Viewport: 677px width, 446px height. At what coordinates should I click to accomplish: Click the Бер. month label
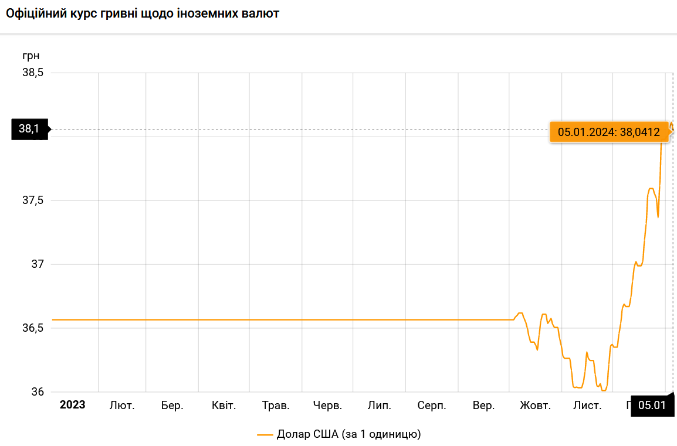pyautogui.click(x=172, y=406)
